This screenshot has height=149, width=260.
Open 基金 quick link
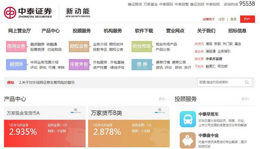238,44
